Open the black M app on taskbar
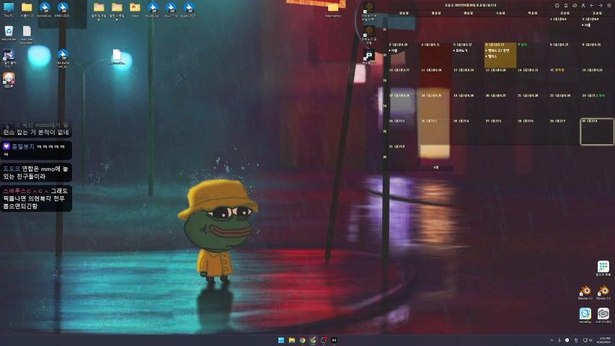The width and height of the screenshot is (615, 346). pos(334,340)
